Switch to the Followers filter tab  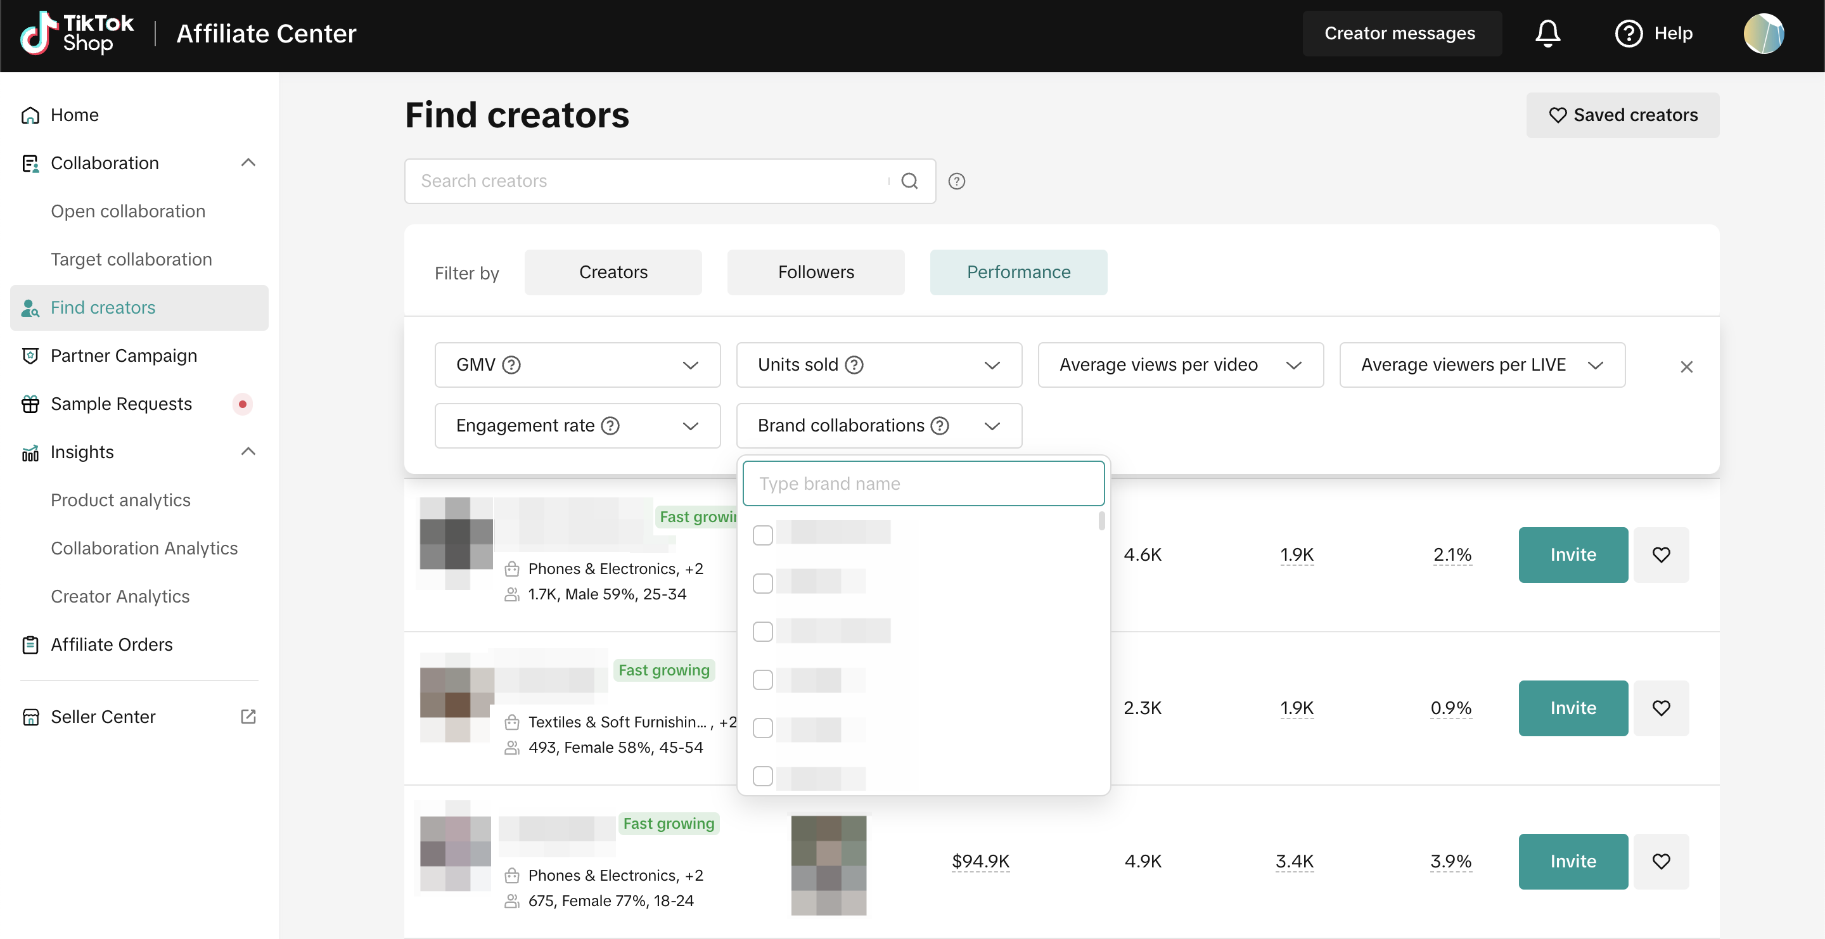click(x=816, y=272)
